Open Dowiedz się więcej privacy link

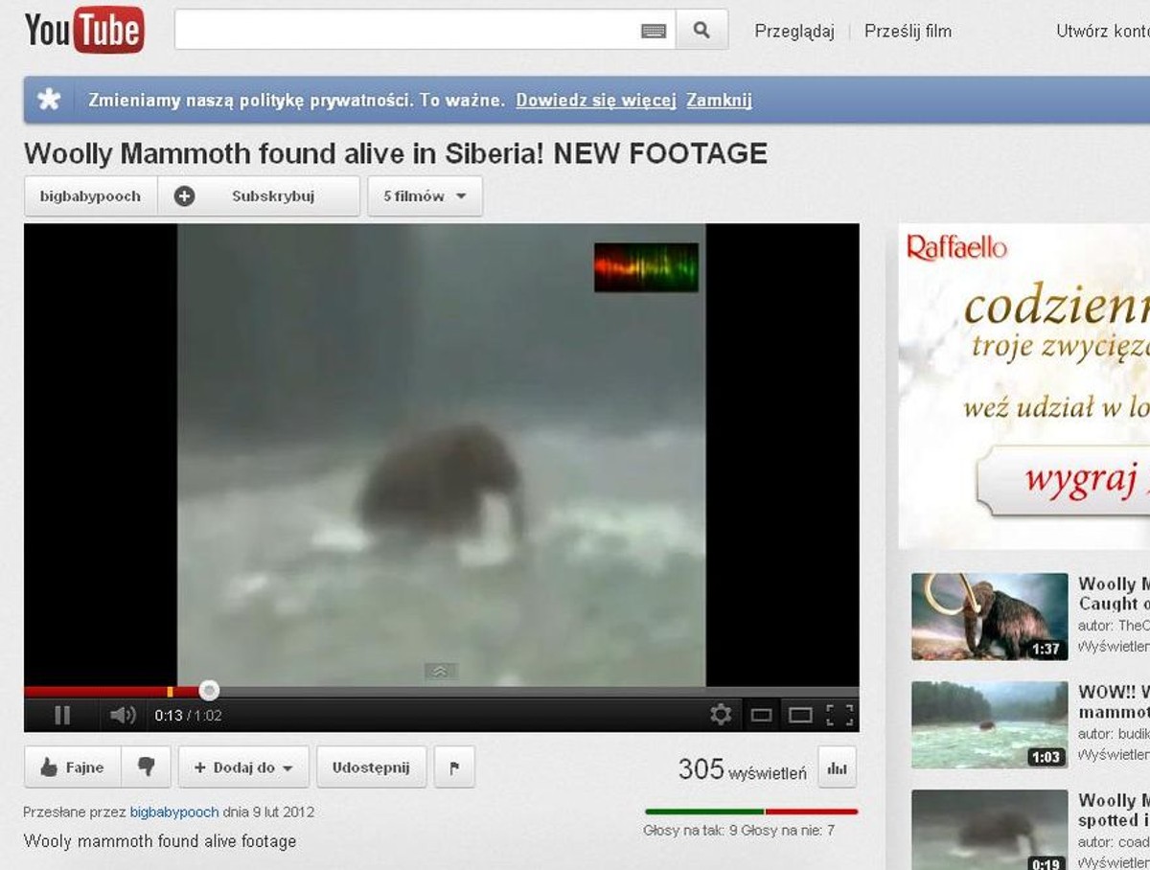coord(596,100)
